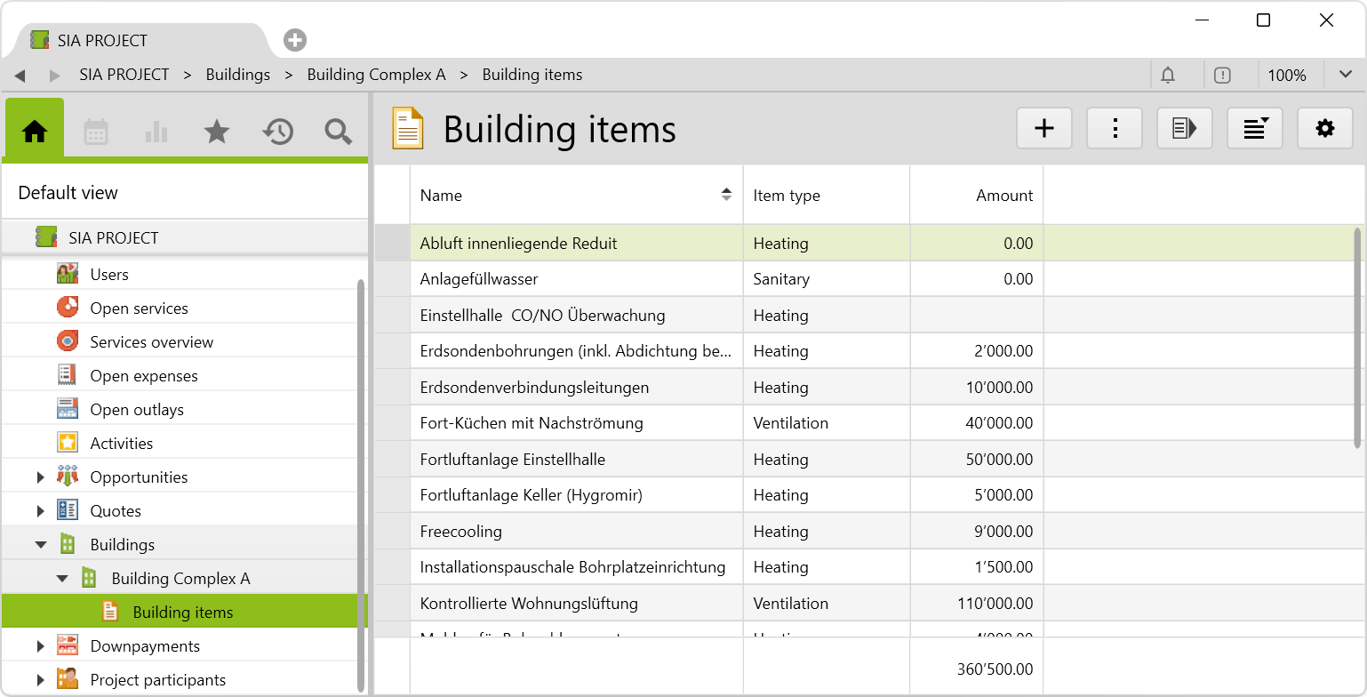
Task: Click Building Complex A in breadcrumb
Action: tap(376, 76)
